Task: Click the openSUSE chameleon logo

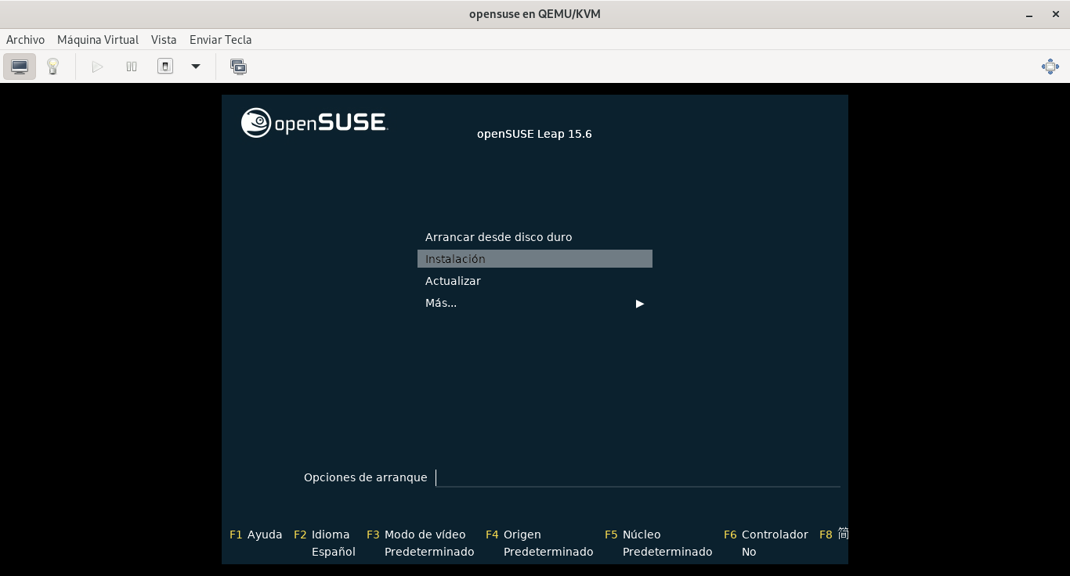Action: [256, 123]
